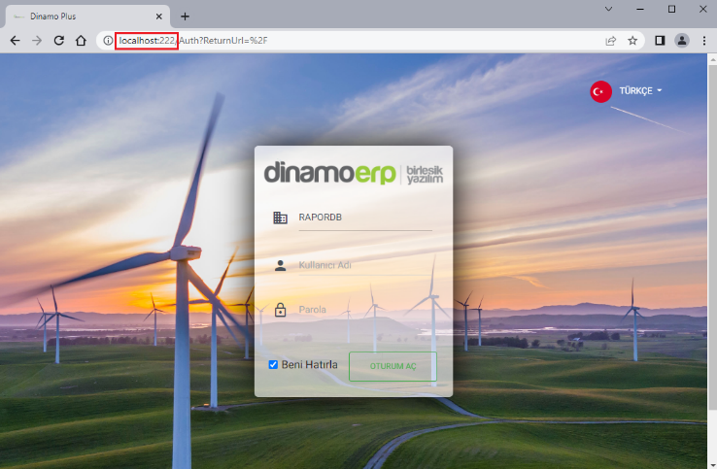Viewport: 717px width, 469px height.
Task: Open the Chrome profile avatar
Action: tap(682, 41)
